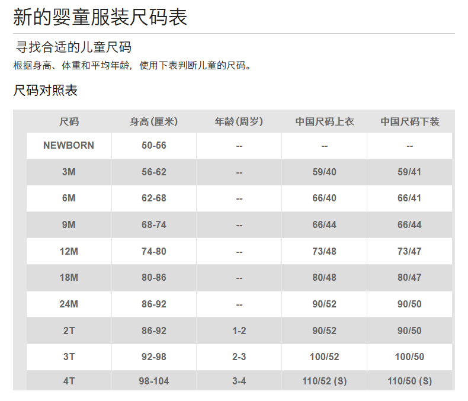Click the 50-56 height cell
Screen dimensions: 468x401
point(153,145)
